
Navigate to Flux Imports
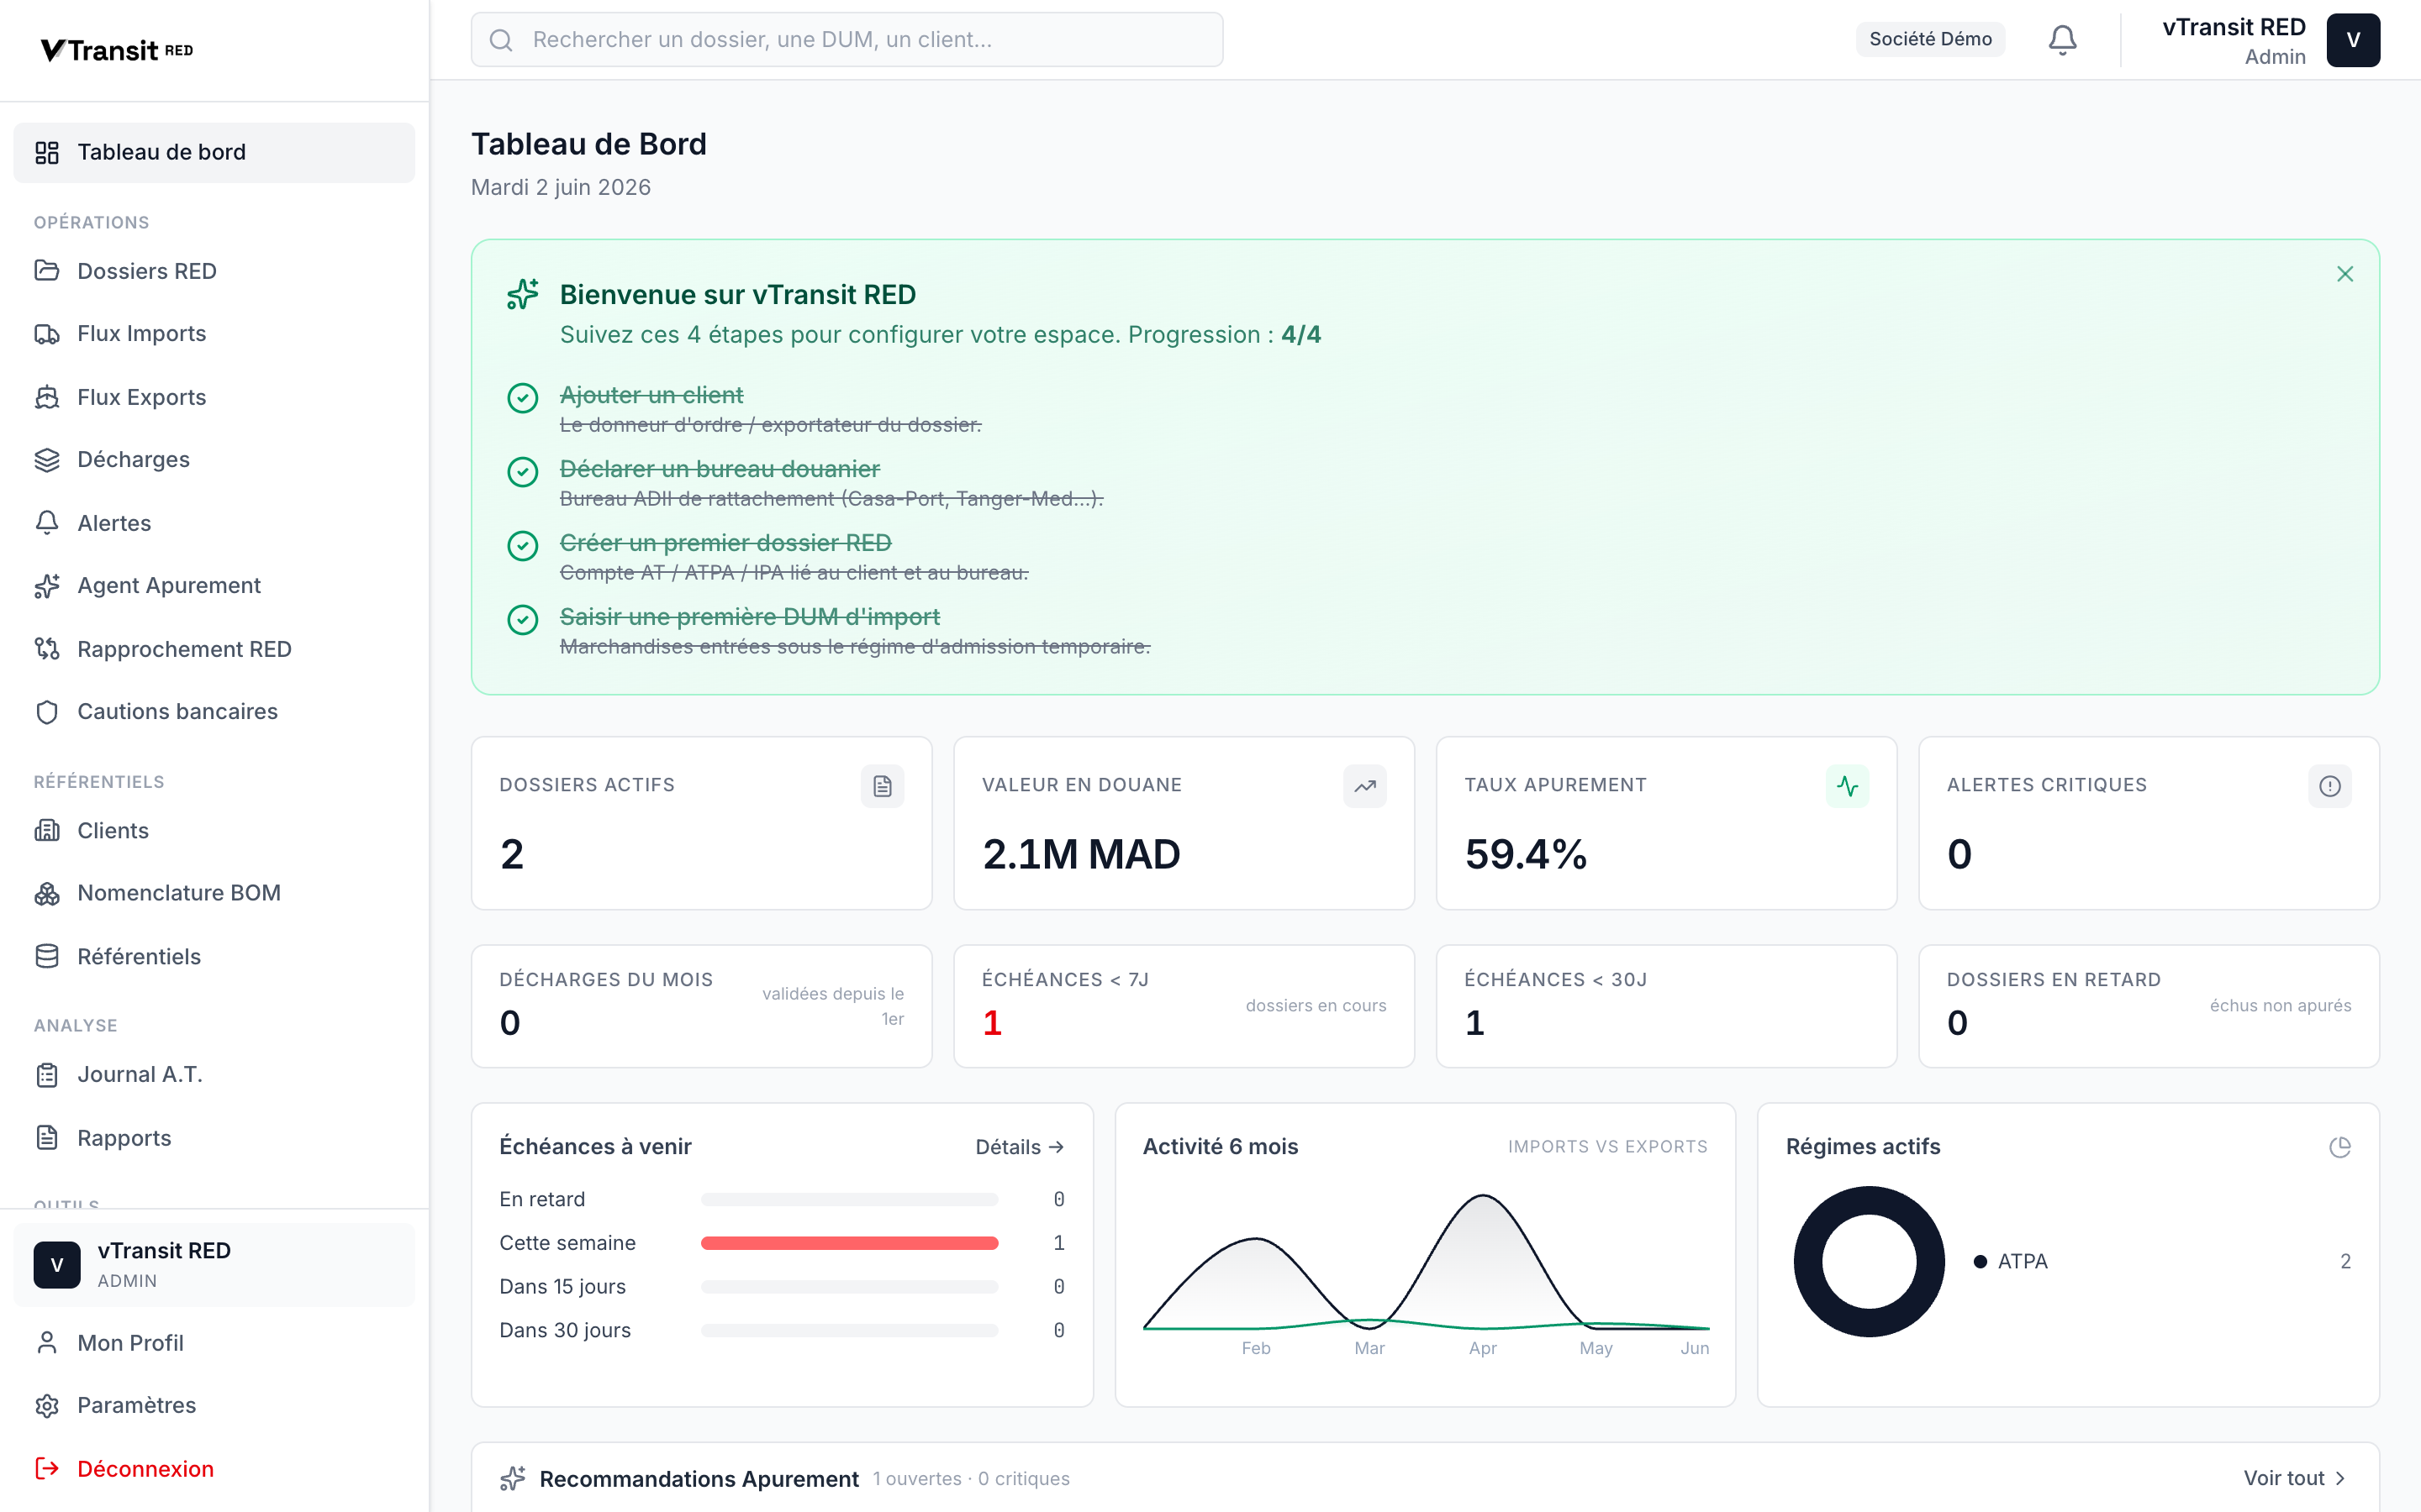214,334
